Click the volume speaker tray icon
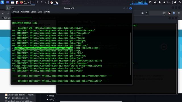The height and width of the screenshot is (102, 182). click(x=155, y=2)
